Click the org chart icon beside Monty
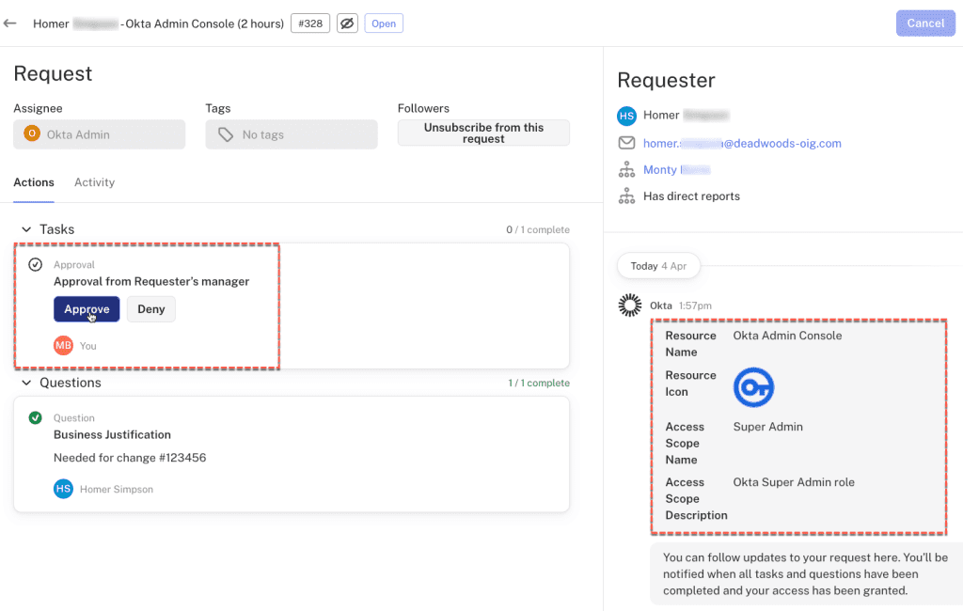963x611 pixels. click(626, 169)
